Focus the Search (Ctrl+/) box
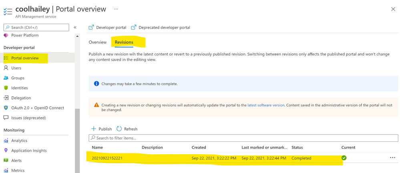 [36, 27]
